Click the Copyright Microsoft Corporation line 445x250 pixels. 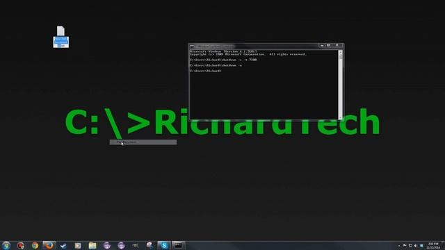point(248,54)
